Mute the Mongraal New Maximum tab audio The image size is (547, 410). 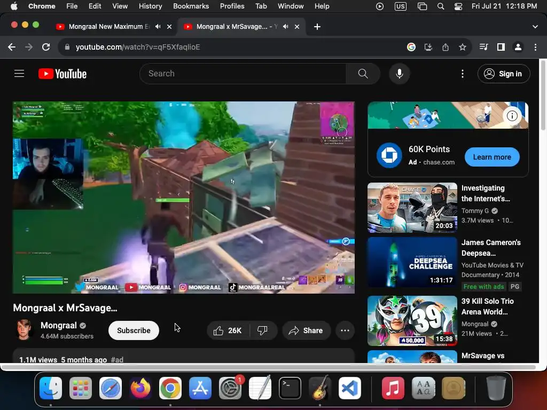[x=158, y=27]
